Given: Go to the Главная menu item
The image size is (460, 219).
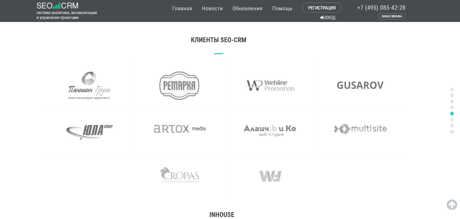Looking at the screenshot, I should click(182, 8).
